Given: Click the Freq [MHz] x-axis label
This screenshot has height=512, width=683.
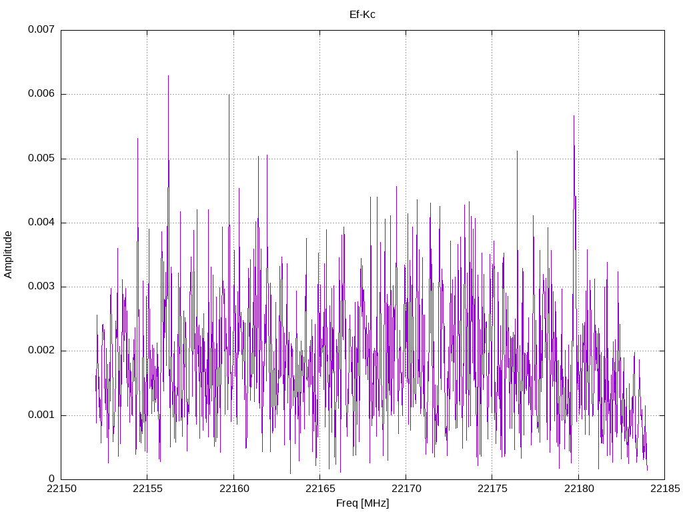Looking at the screenshot, I should coord(362,503).
